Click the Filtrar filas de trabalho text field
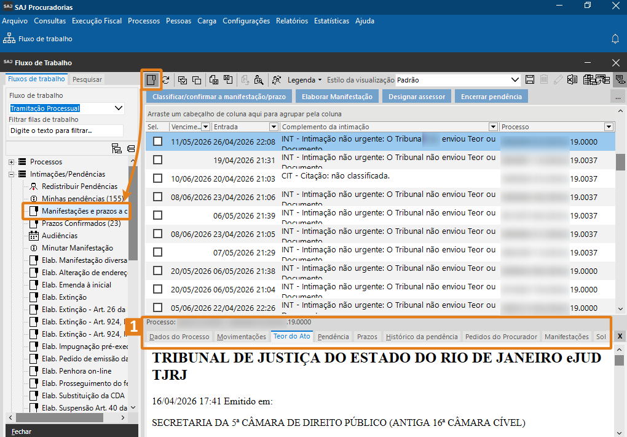 coord(66,130)
